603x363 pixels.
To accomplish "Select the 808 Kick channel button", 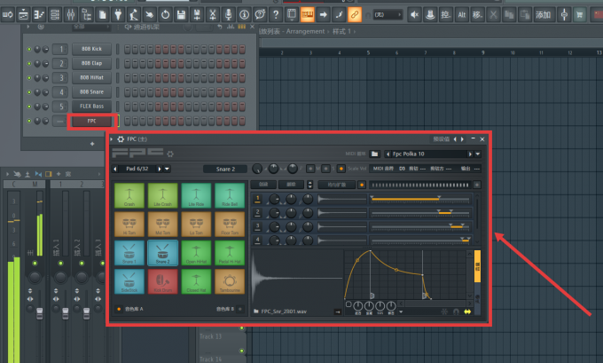I will point(91,49).
